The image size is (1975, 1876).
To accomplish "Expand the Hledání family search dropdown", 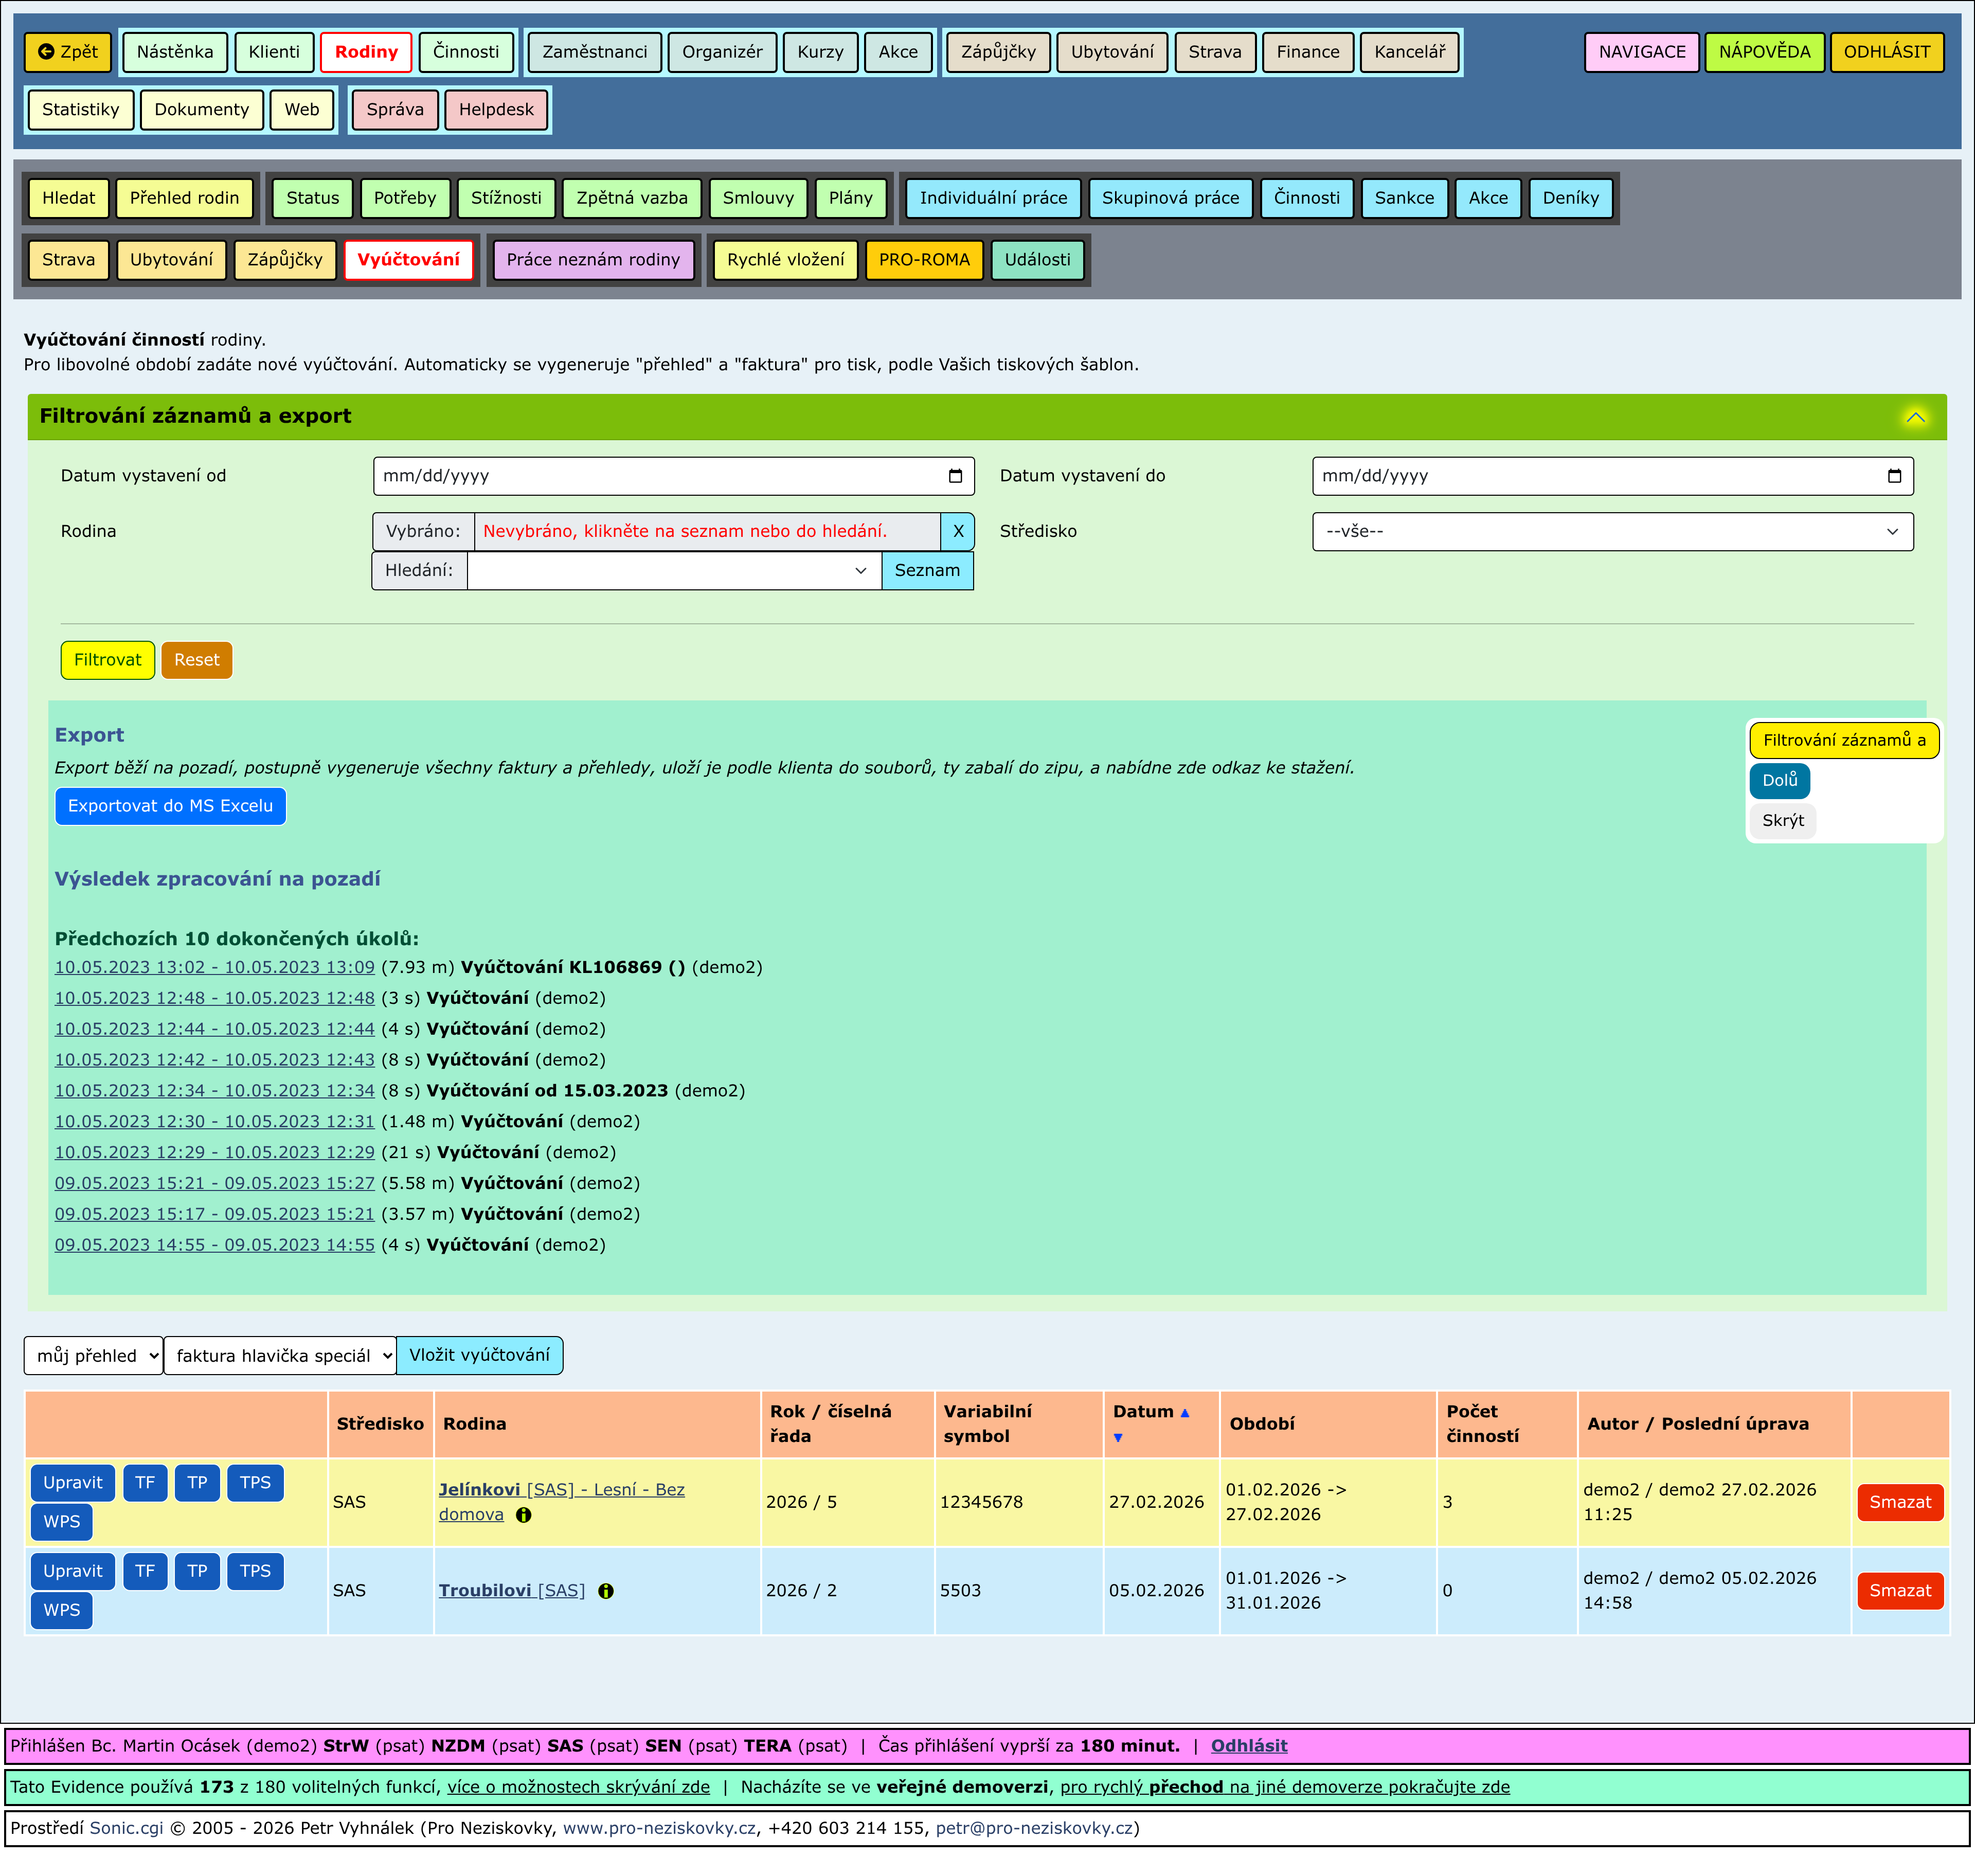I will [x=860, y=571].
